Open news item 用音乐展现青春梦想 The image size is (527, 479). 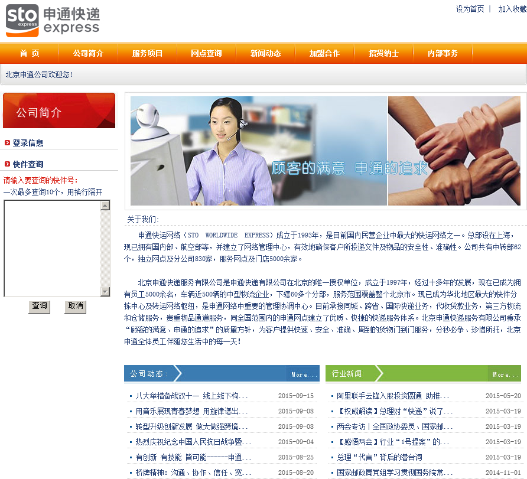coord(191,411)
